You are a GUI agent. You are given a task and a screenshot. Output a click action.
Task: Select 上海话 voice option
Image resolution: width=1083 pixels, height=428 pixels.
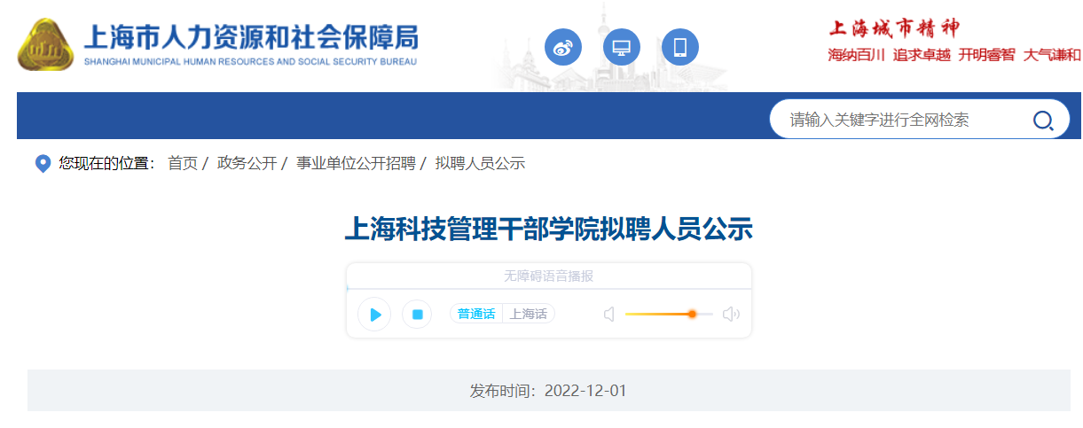529,314
